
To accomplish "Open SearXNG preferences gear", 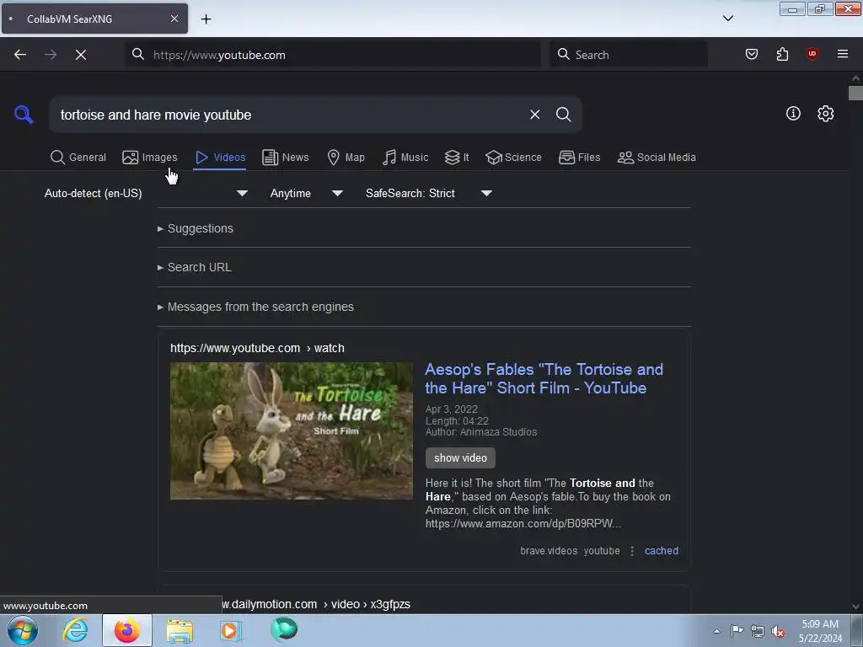I will (825, 114).
